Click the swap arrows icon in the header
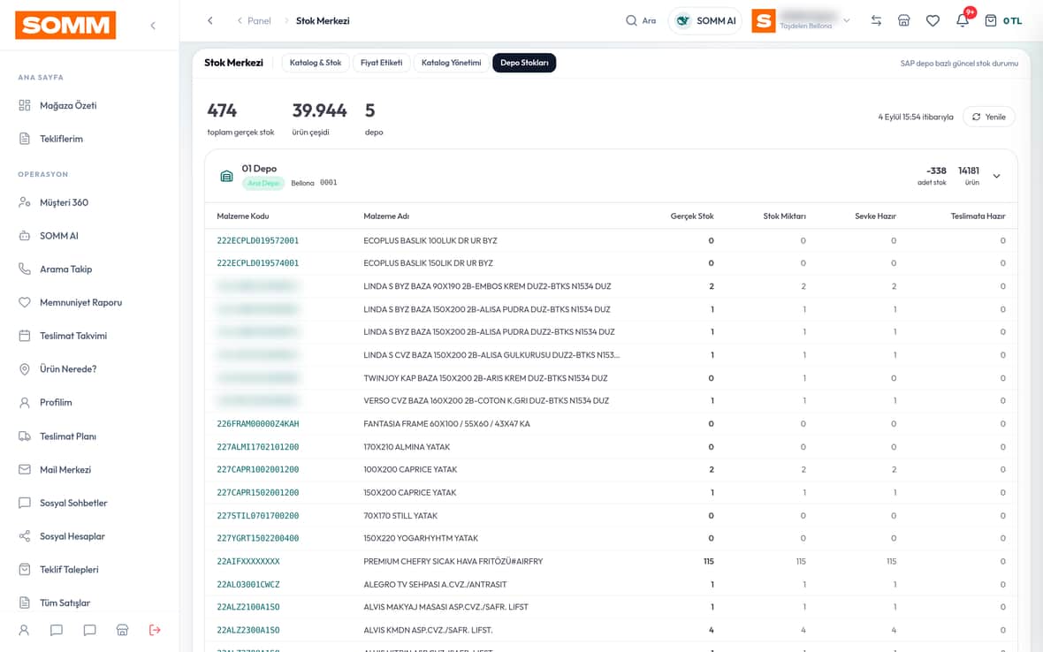Viewport: 1043px width, 652px height. 876,20
